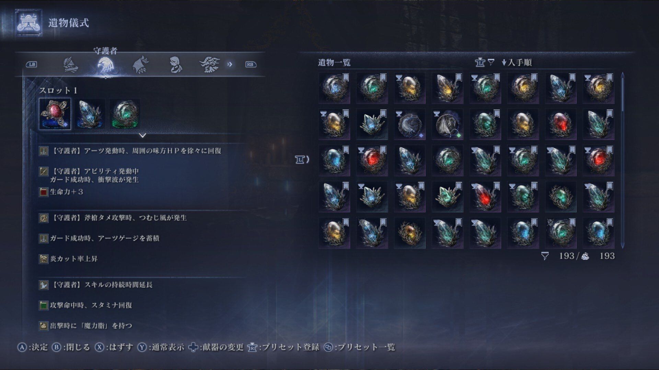Toggle bookmark flag on first grid relic
659x370 pixels.
coord(346,77)
